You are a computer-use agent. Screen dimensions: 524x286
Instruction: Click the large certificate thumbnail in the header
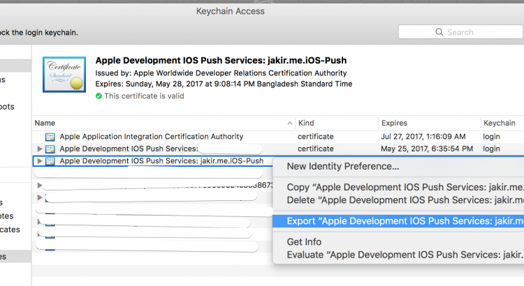tap(64, 75)
